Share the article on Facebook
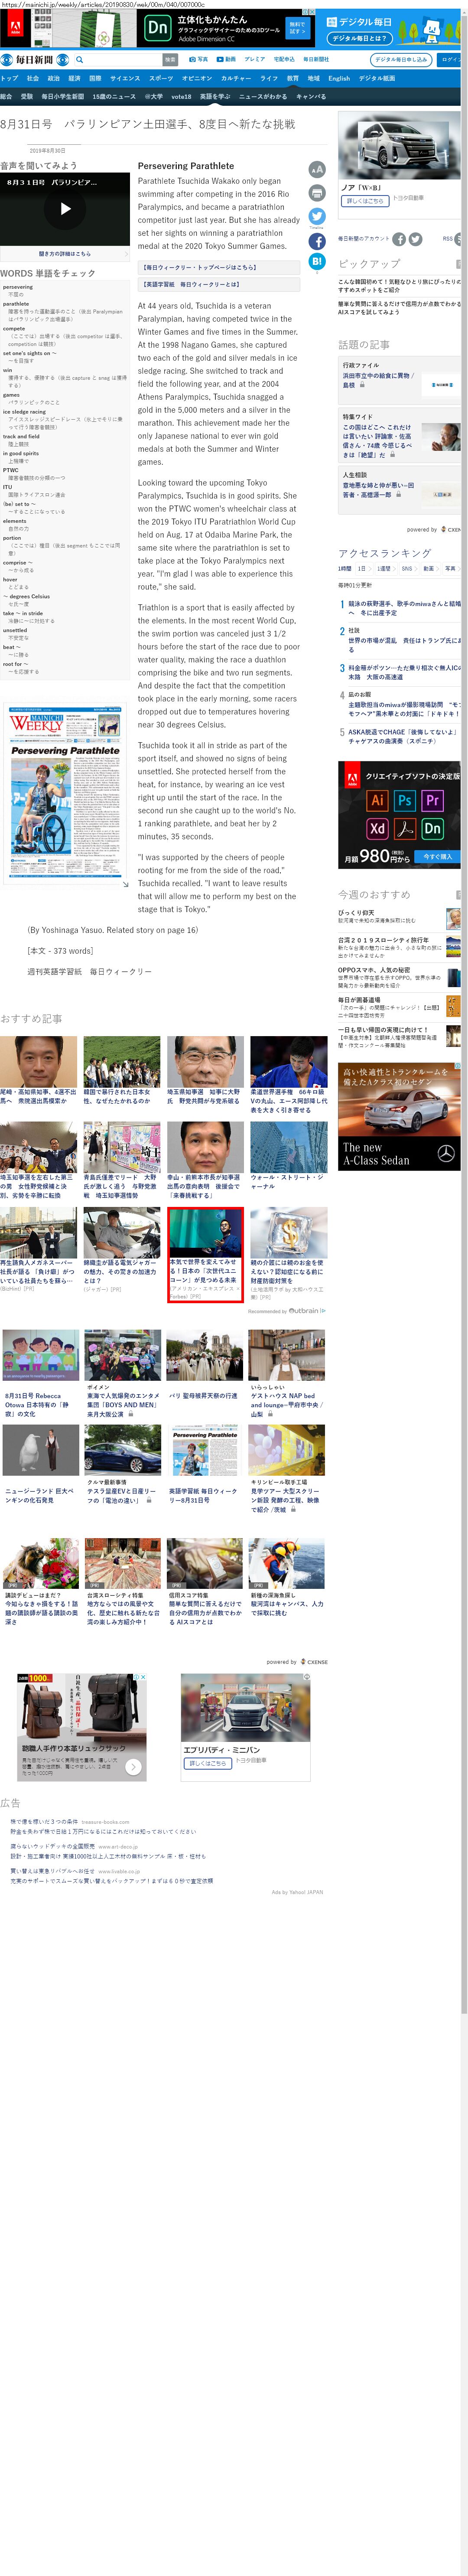This screenshot has width=468, height=2576. tap(317, 241)
